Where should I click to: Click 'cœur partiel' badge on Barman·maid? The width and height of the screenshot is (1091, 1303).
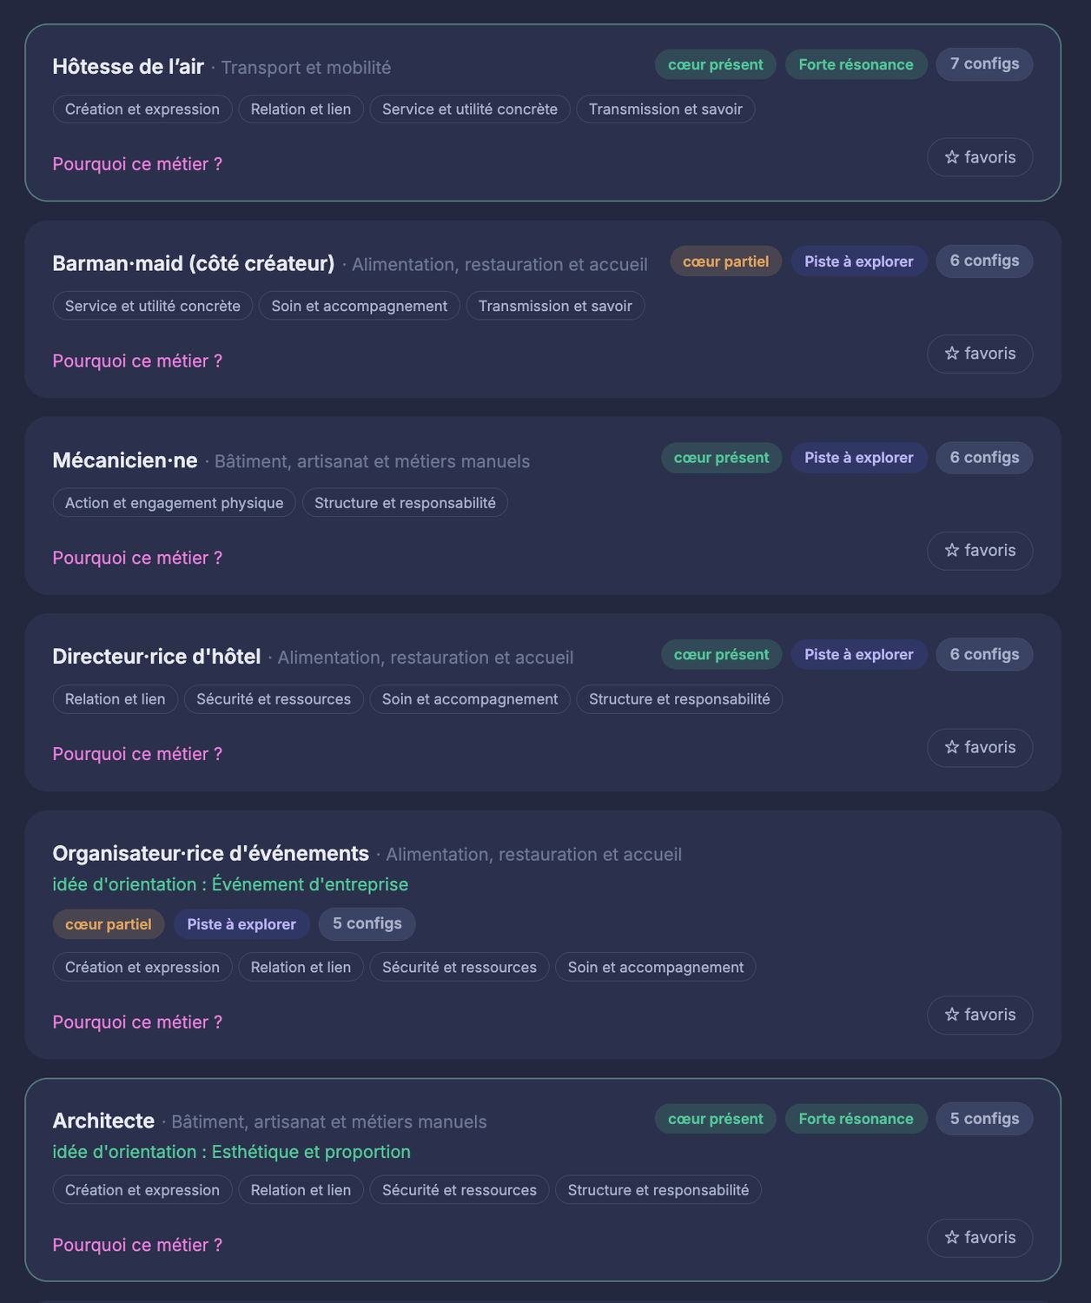tap(725, 261)
